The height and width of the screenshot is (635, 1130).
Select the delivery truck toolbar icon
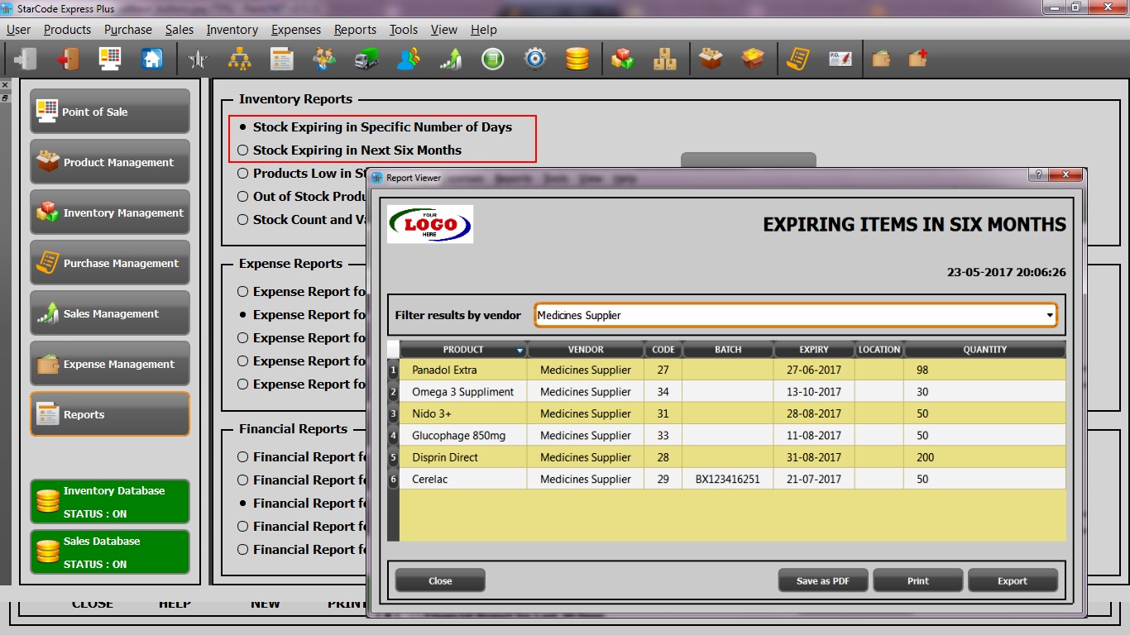366,58
